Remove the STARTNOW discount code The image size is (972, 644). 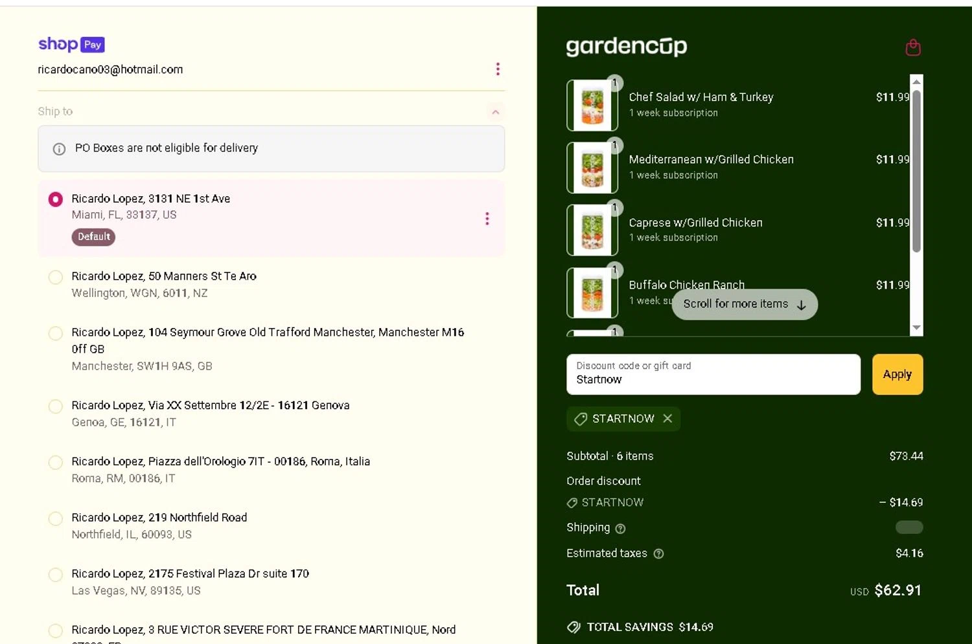[x=667, y=419]
